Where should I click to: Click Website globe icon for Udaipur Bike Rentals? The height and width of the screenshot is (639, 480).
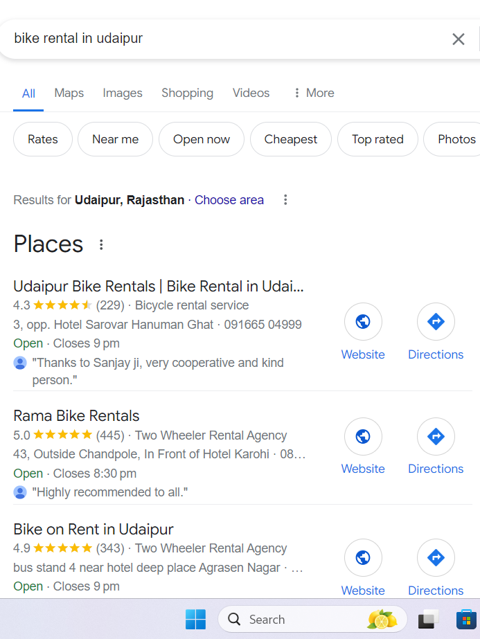coord(363,321)
